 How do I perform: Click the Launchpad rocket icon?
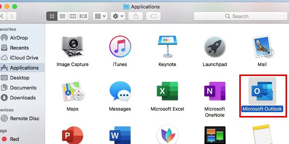[x=215, y=46]
